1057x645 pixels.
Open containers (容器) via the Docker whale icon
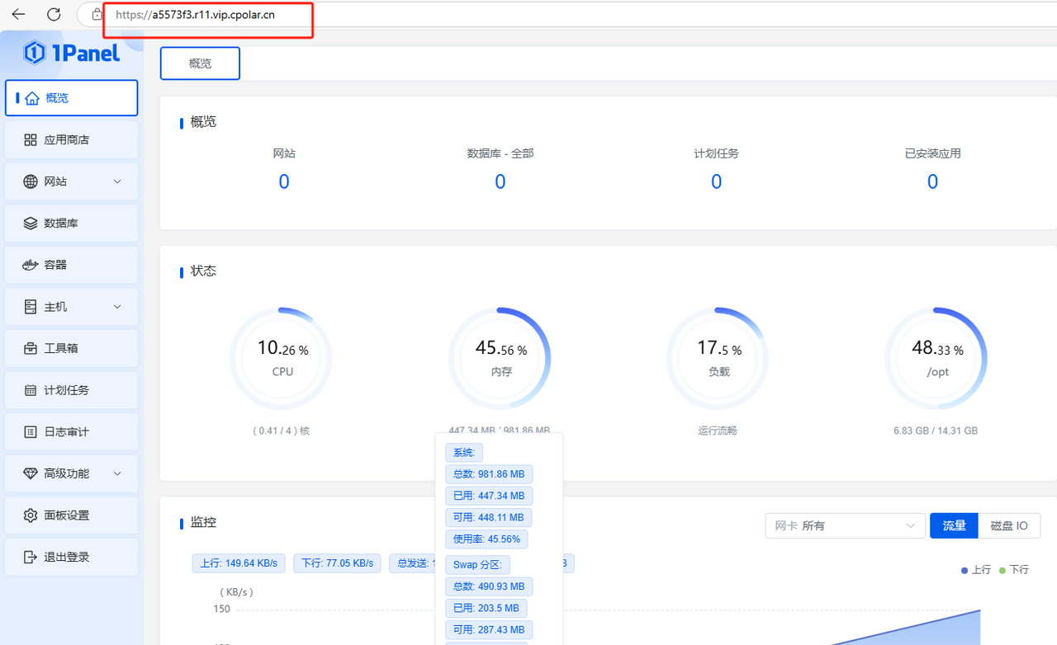coord(31,265)
